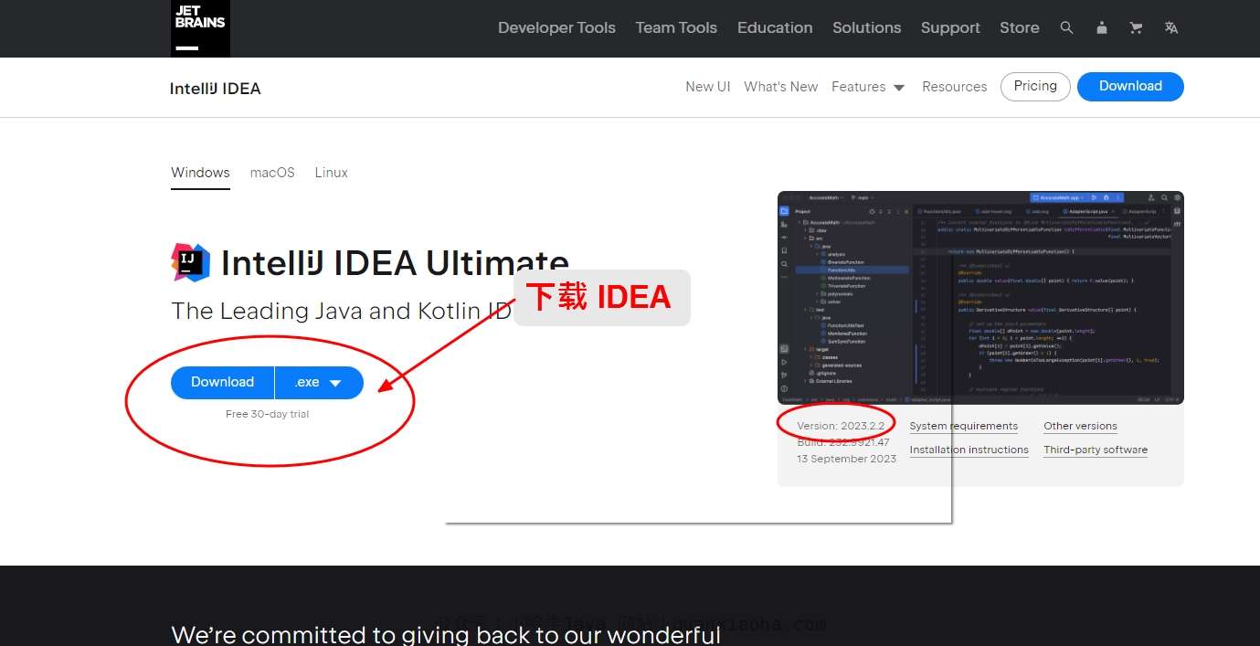Select the macOS tab
The image size is (1260, 646).
pos(272,173)
